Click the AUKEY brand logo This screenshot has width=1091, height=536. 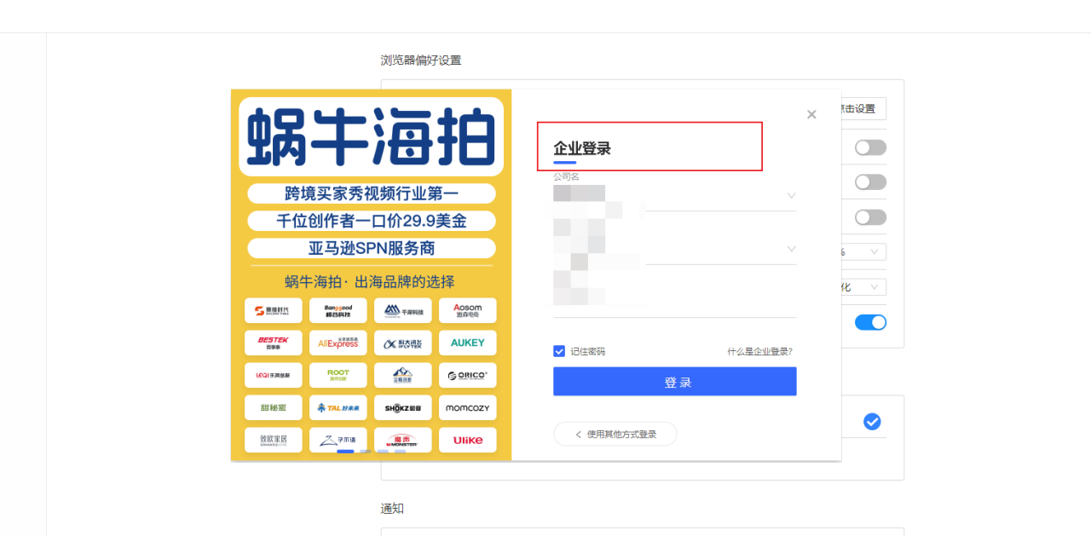coord(468,343)
